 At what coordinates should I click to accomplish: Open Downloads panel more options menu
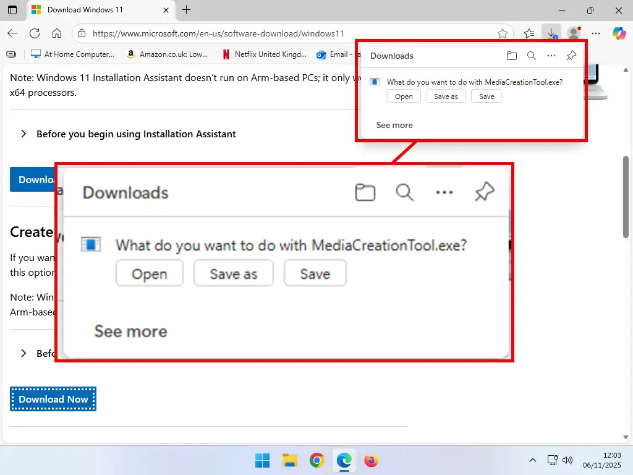(551, 56)
